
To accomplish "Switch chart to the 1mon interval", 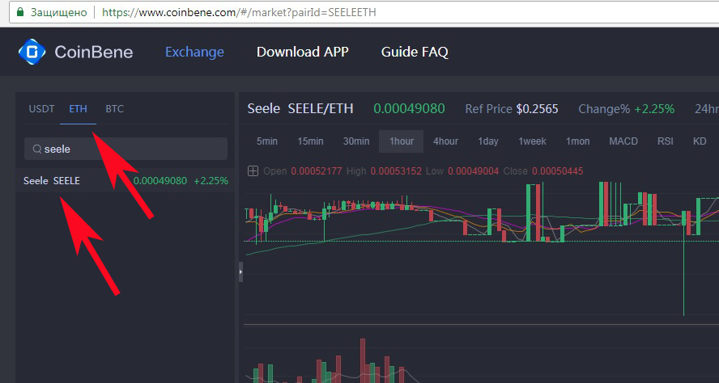I will coord(578,141).
